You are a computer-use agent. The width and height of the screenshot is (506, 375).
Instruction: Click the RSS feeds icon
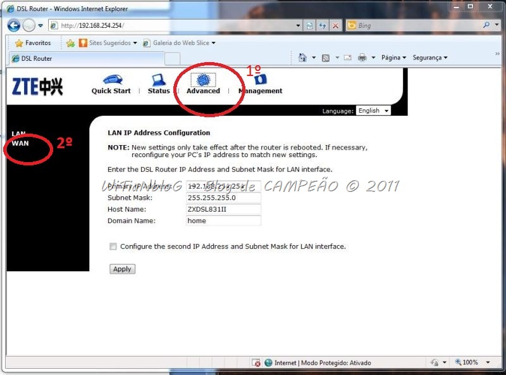pyautogui.click(x=326, y=58)
